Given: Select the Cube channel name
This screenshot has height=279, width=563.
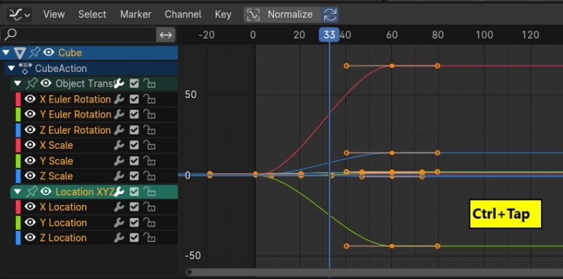Looking at the screenshot, I should (70, 52).
